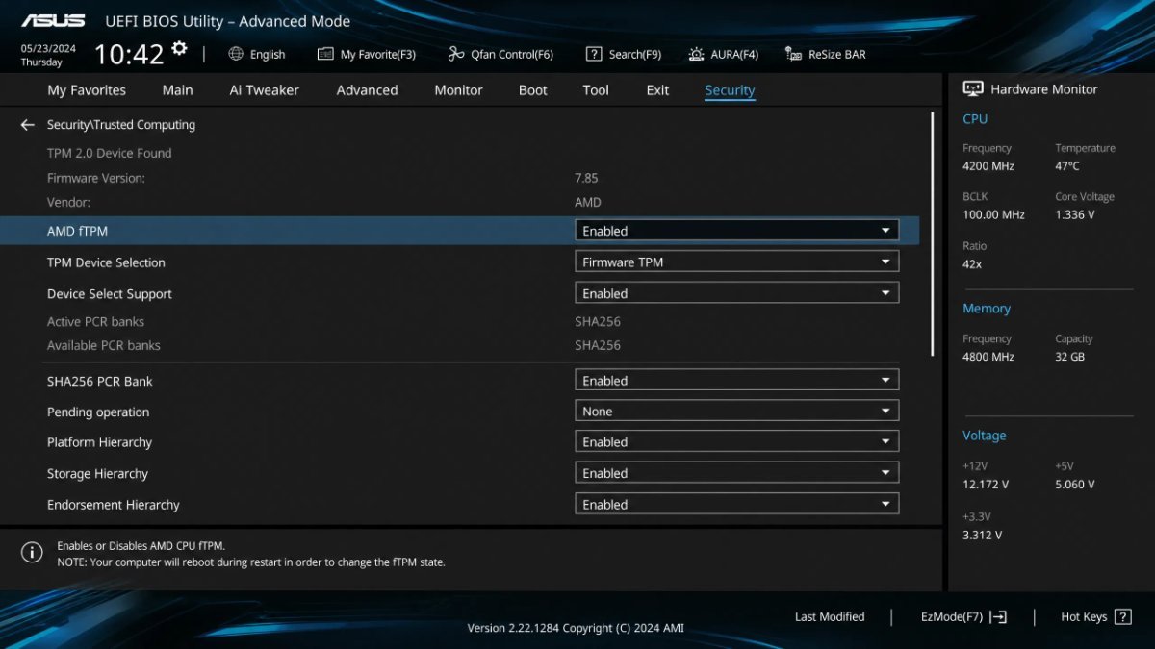
Task: Select the Endorsement Hierarchy label
Action: click(114, 505)
